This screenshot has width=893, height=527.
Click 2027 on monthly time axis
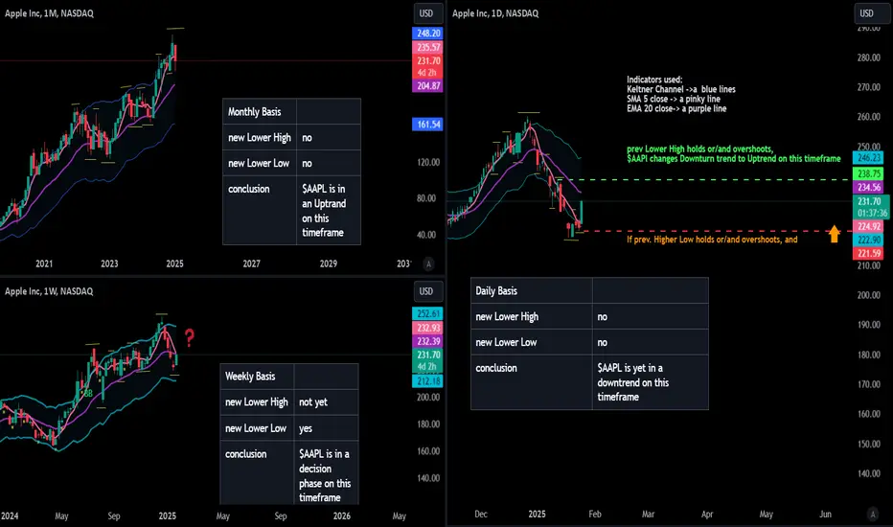(x=251, y=263)
